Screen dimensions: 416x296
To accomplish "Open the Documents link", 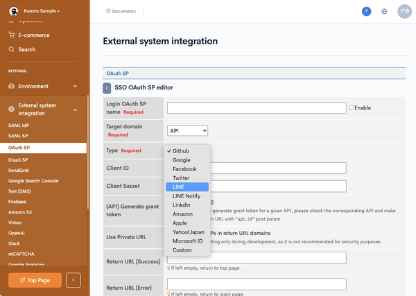I will 121,11.
